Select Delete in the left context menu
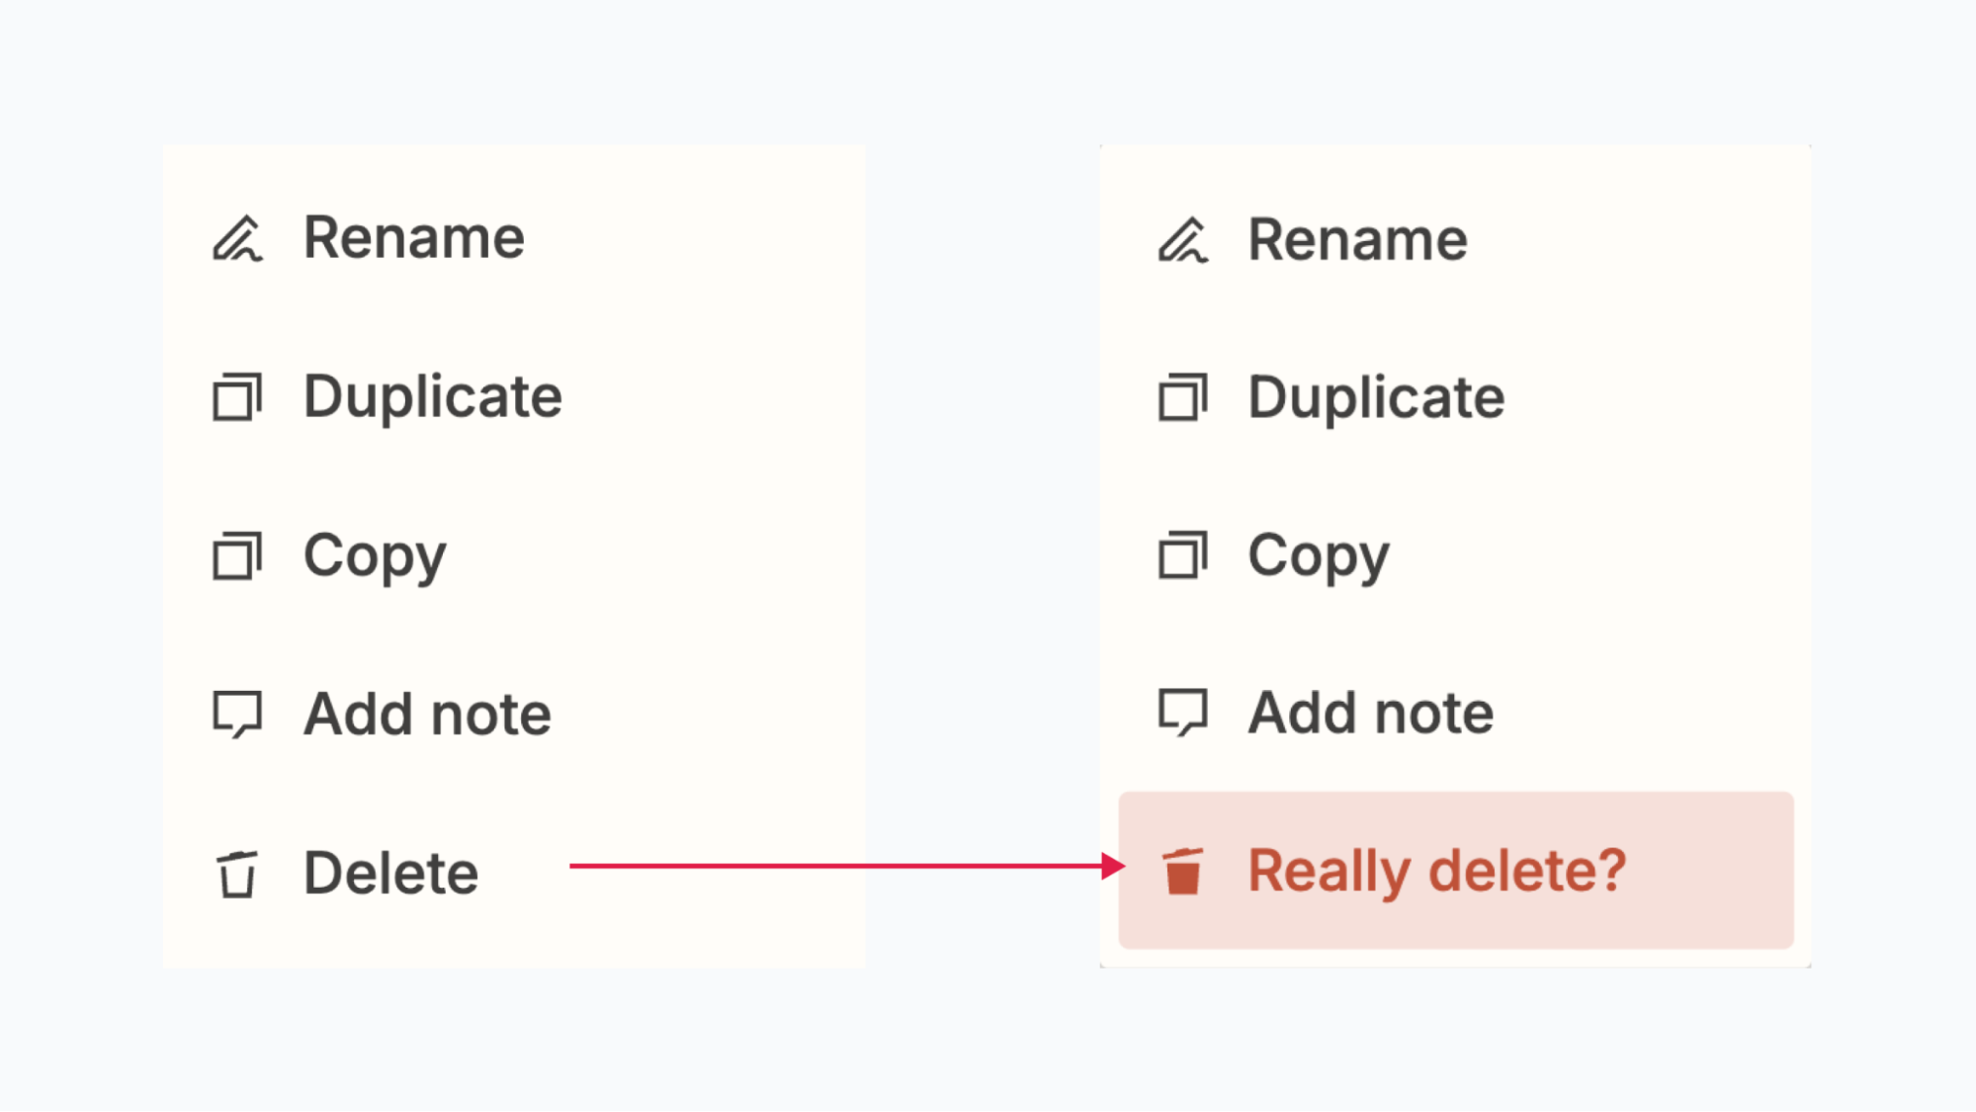Viewport: 1976px width, 1112px height. 391,872
